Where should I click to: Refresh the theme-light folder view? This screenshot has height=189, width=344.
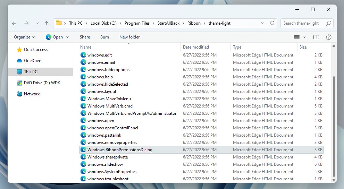coord(272,23)
